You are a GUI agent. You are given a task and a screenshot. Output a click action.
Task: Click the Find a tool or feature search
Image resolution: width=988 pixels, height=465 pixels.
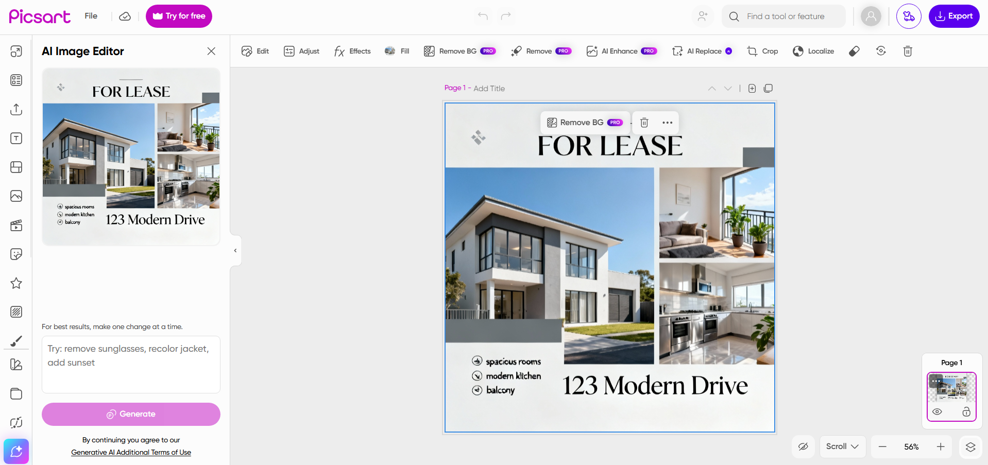pyautogui.click(x=783, y=16)
